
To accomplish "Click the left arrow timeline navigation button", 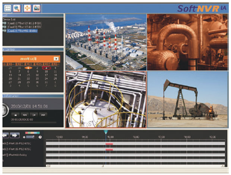I will [x=6, y=136].
